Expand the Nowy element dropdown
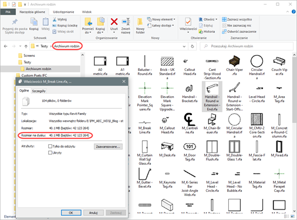The width and height of the screenshot is (297, 220). click(x=174, y=19)
